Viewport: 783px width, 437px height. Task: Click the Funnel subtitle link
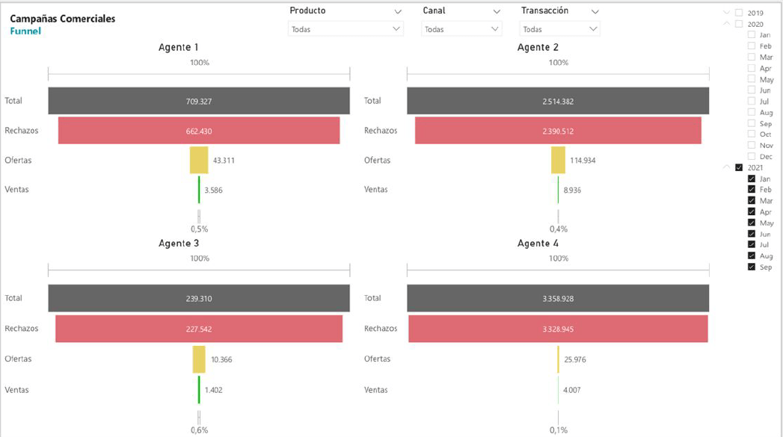coord(25,31)
